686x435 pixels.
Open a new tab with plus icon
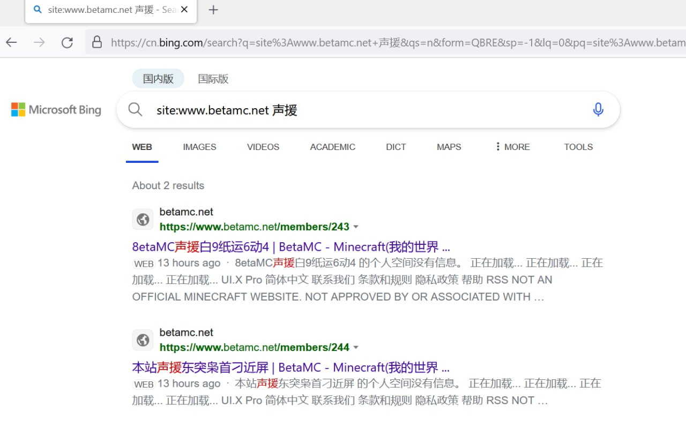(213, 10)
